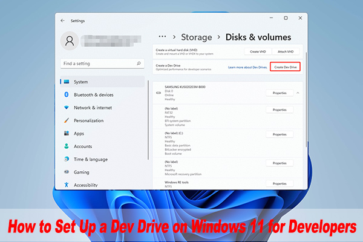
Task: Select the Network wifi icon
Action: (x=67, y=108)
